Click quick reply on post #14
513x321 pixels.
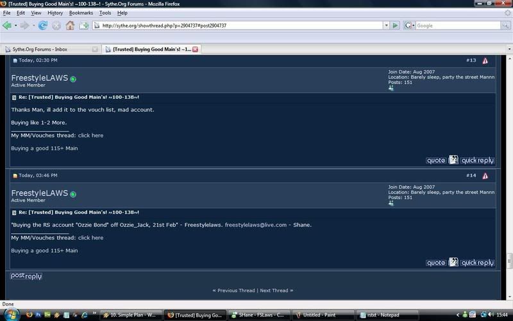point(477,263)
